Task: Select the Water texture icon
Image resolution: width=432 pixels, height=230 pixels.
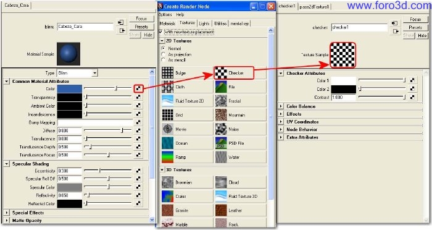Action: coord(221,157)
